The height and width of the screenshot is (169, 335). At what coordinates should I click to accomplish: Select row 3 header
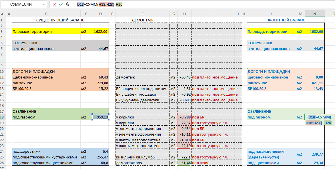pyautogui.click(x=3, y=32)
